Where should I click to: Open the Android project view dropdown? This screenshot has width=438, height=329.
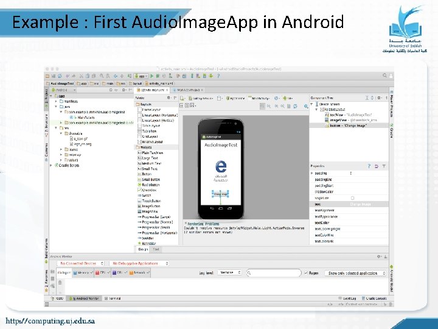(x=64, y=90)
